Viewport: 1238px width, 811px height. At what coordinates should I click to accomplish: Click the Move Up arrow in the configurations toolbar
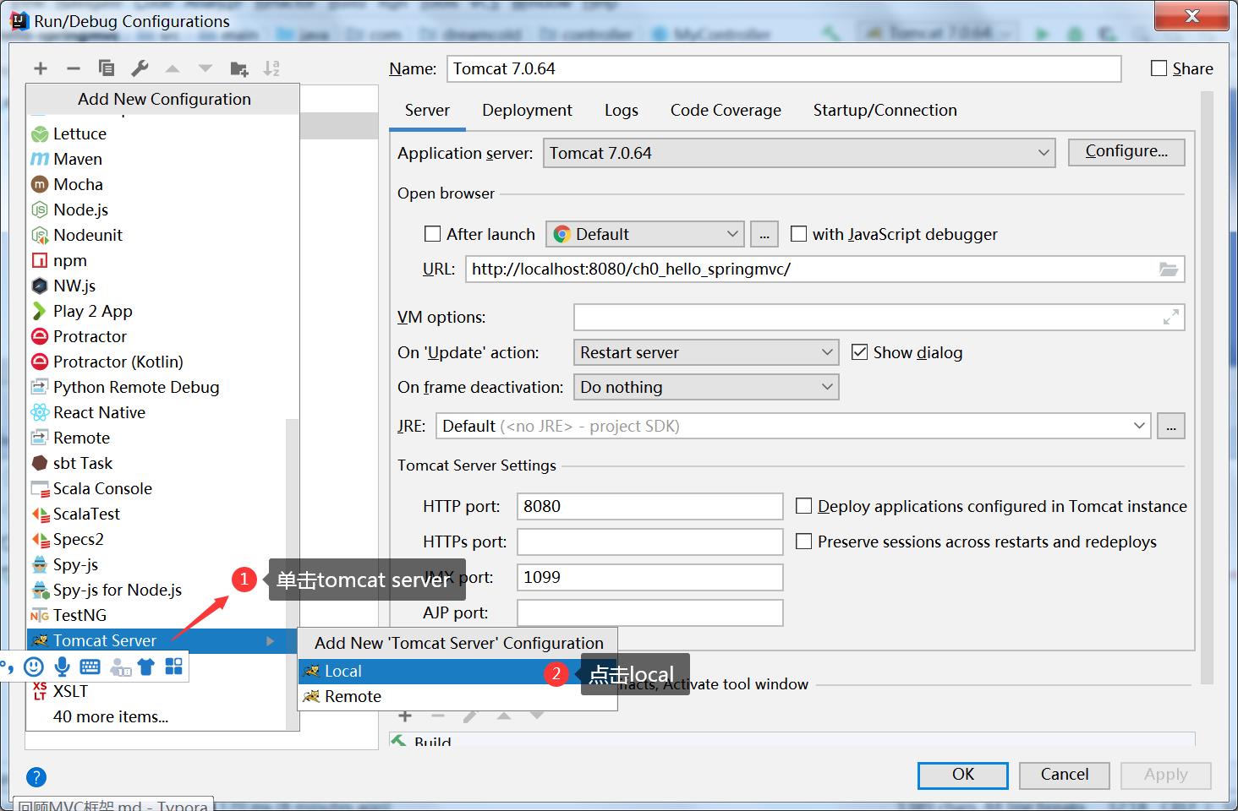point(173,68)
